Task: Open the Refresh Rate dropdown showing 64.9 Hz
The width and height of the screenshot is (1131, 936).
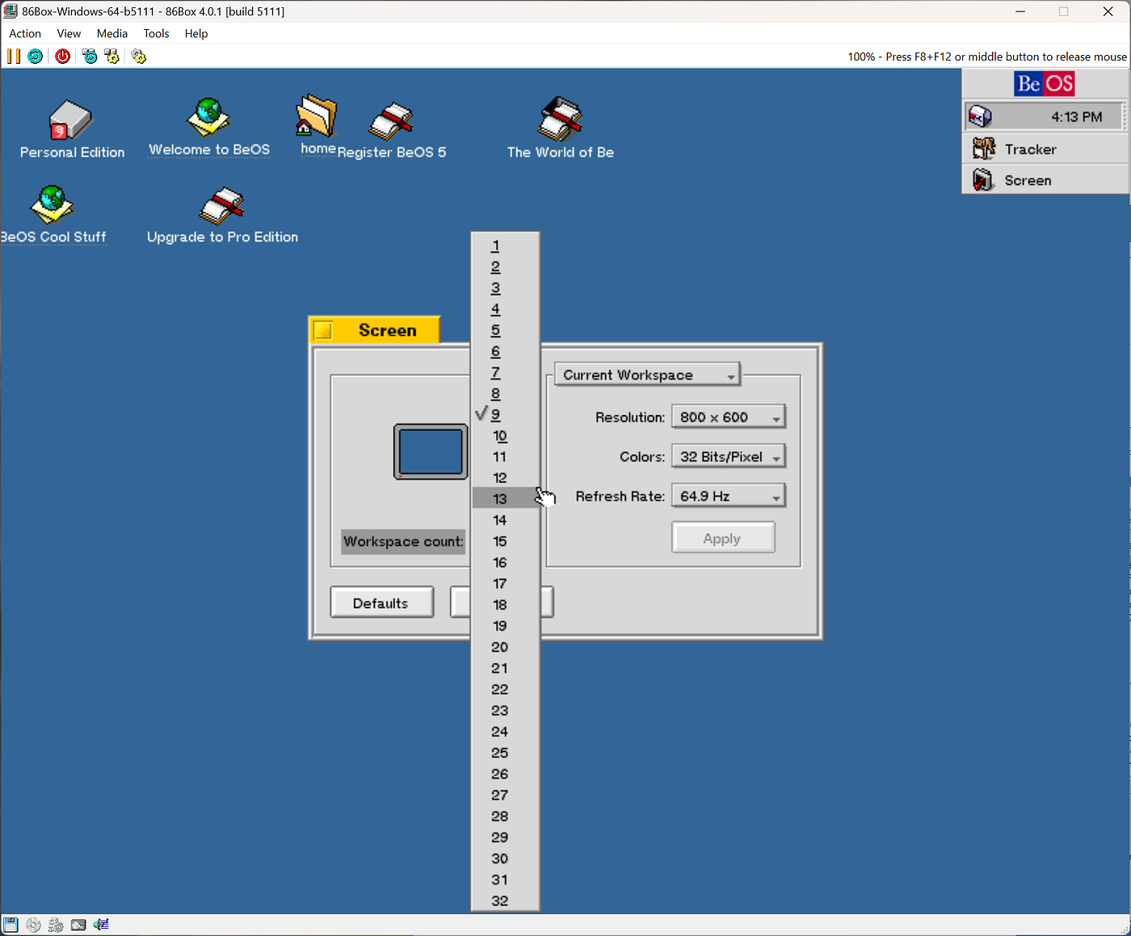Action: [x=727, y=495]
